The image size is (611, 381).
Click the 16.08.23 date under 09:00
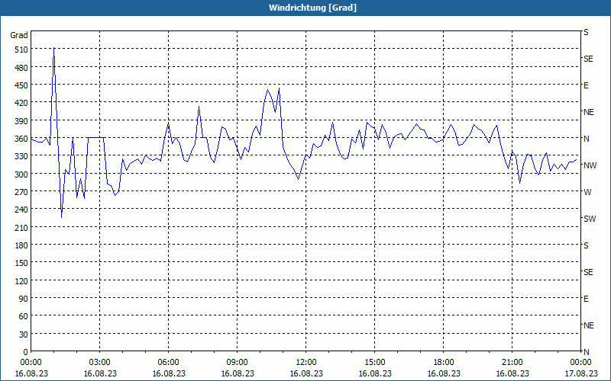(237, 373)
